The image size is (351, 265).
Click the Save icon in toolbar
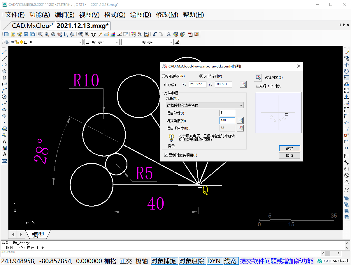click(26, 34)
